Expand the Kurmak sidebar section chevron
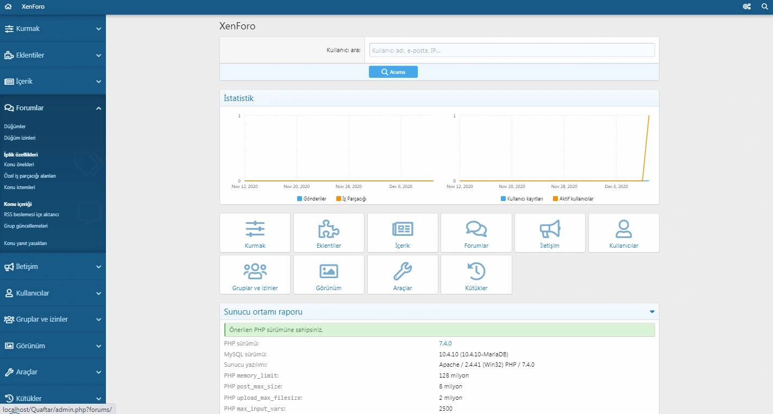 pos(98,29)
